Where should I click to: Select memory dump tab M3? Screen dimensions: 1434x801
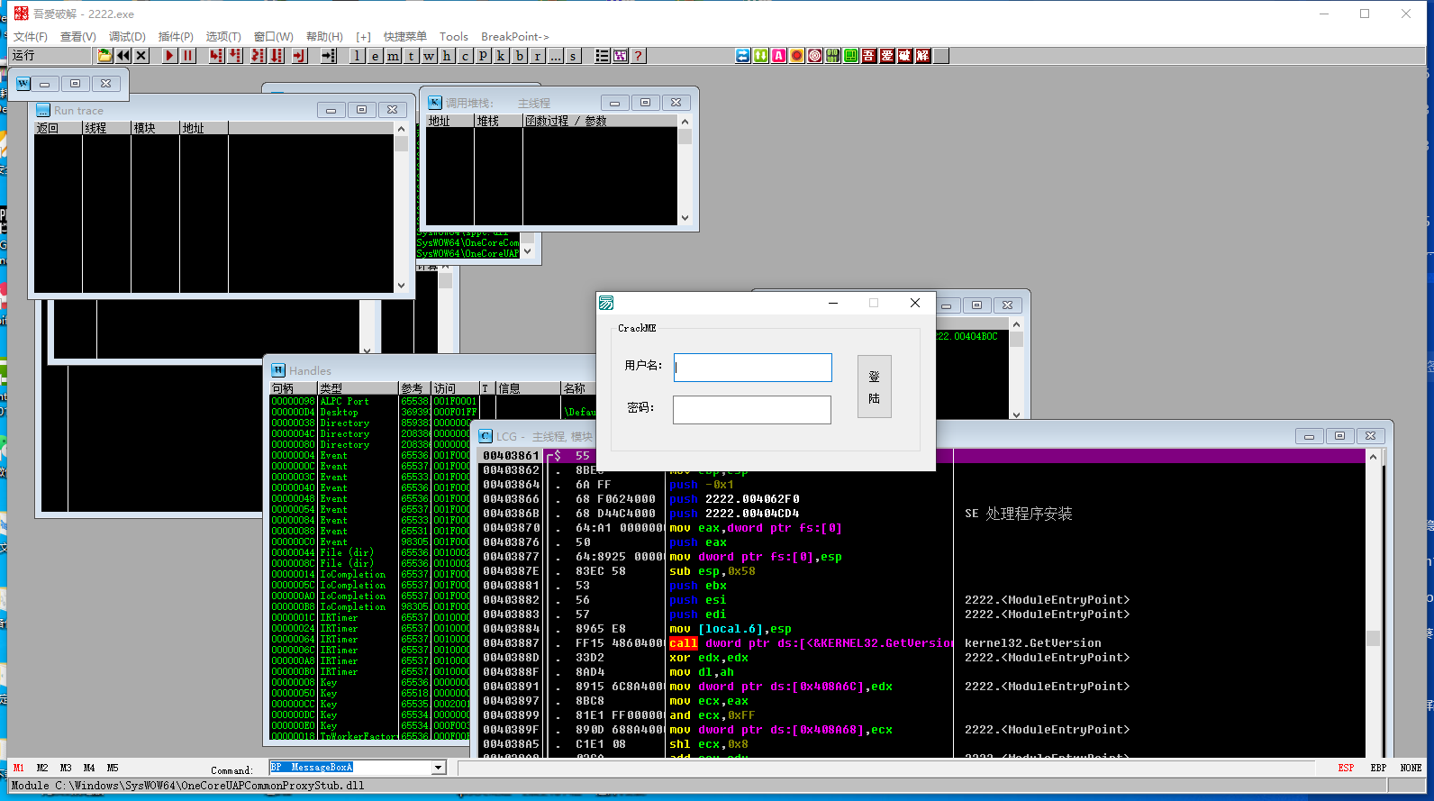point(66,769)
